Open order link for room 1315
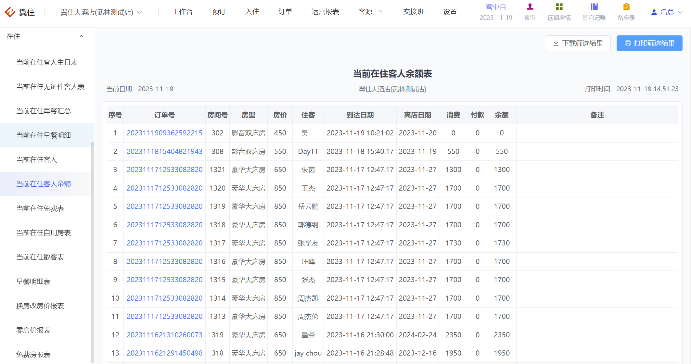Screen dimensions: 691x364 click(x=164, y=280)
